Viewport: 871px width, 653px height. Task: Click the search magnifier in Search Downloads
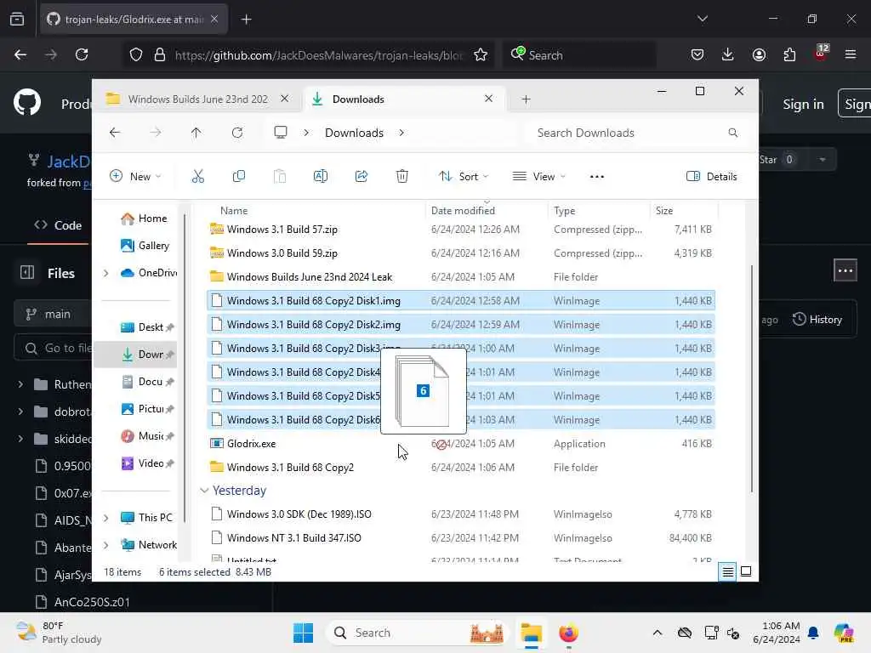point(732,133)
